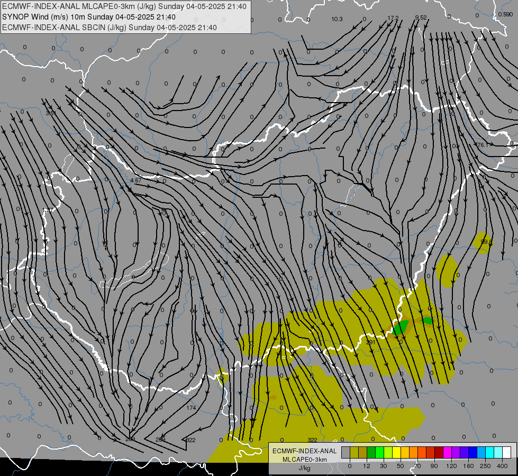Select the pure blue legend swatch
Viewport: 518px width, 476px height.
coord(472,452)
